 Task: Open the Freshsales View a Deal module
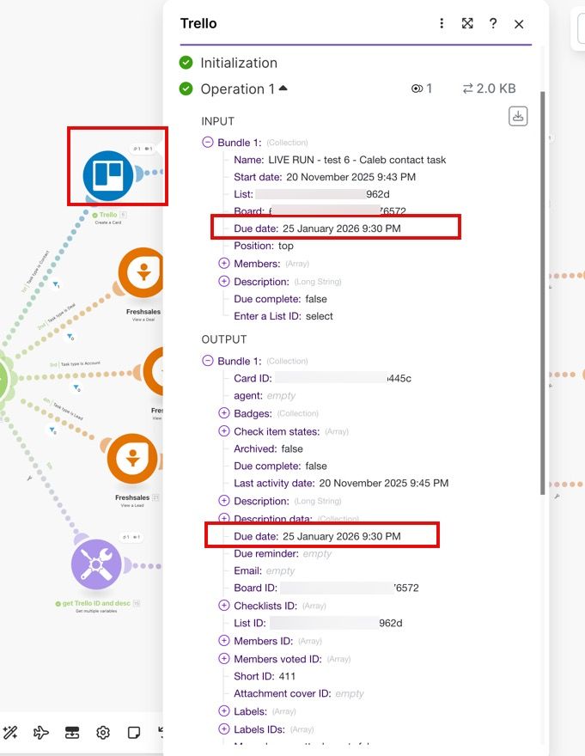(143, 273)
